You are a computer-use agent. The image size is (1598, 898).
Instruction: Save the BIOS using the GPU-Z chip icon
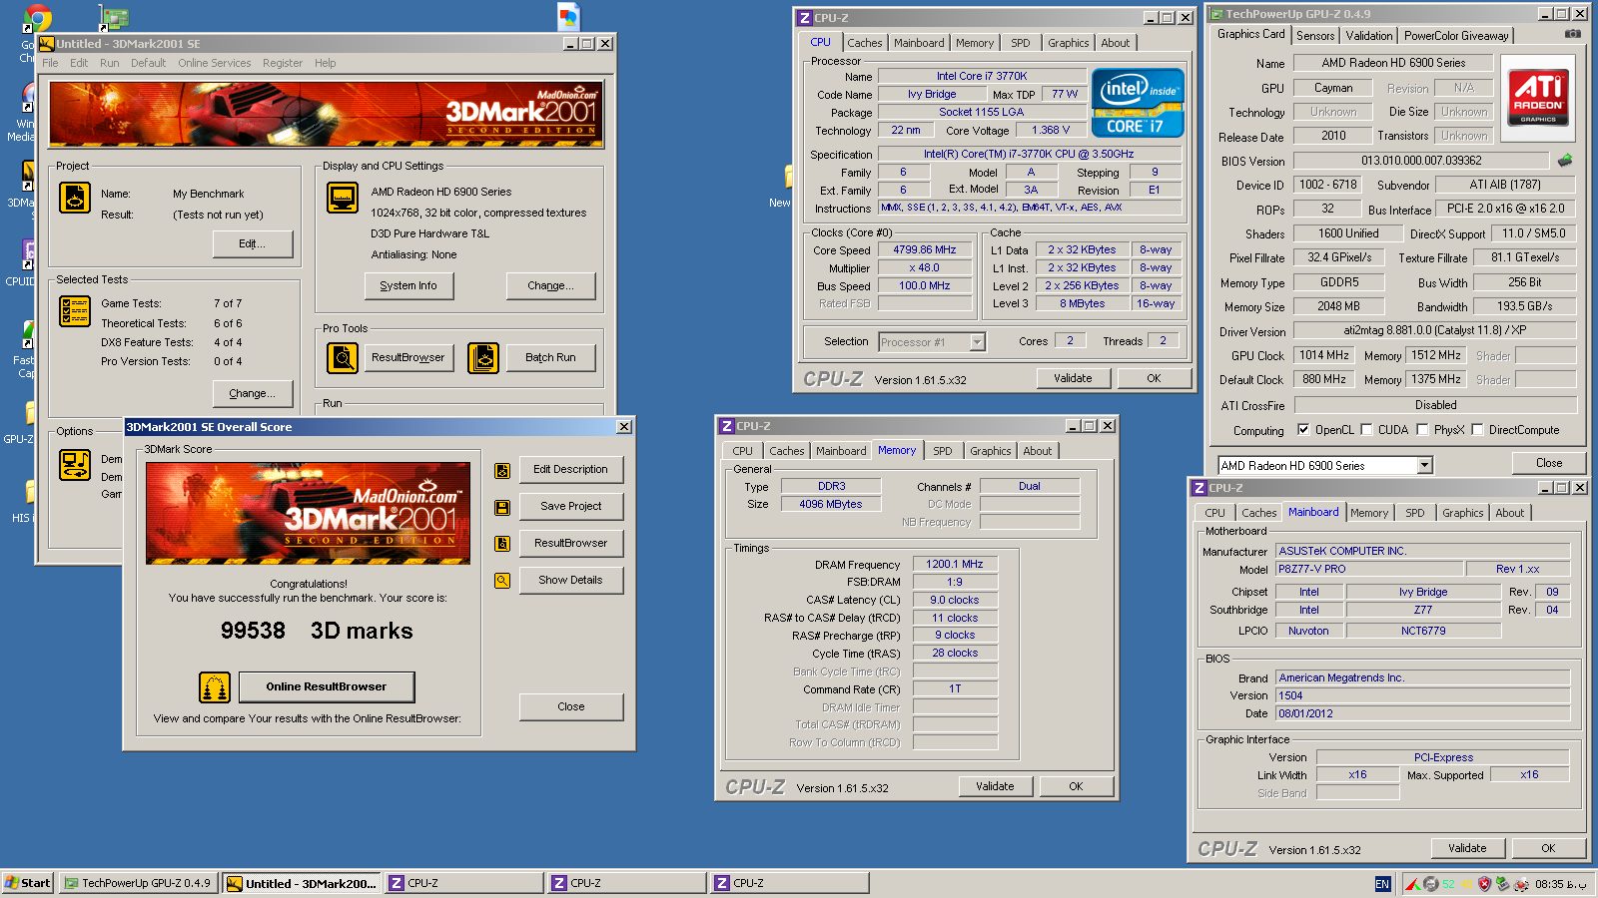(1565, 160)
